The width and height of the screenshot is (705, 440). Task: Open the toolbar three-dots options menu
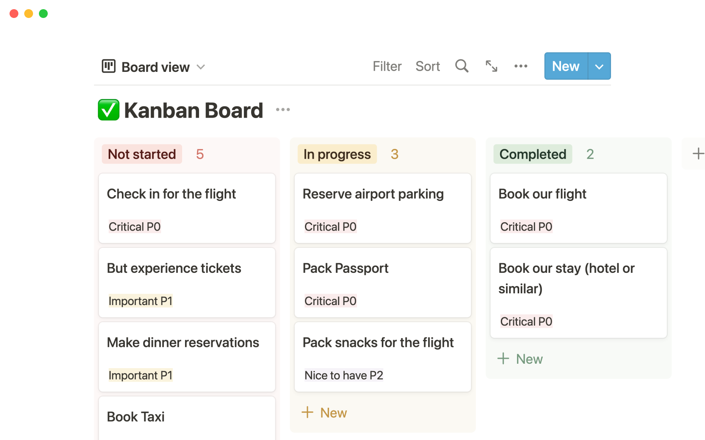tap(521, 66)
